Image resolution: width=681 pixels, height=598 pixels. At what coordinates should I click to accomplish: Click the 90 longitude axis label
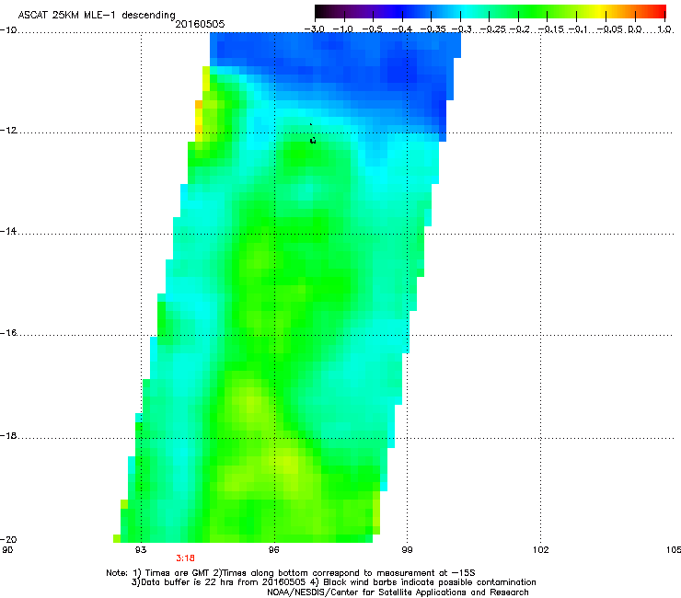coord(7,550)
